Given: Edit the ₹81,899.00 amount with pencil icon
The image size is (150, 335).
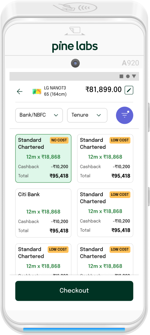Looking at the screenshot, I should pyautogui.click(x=129, y=90).
